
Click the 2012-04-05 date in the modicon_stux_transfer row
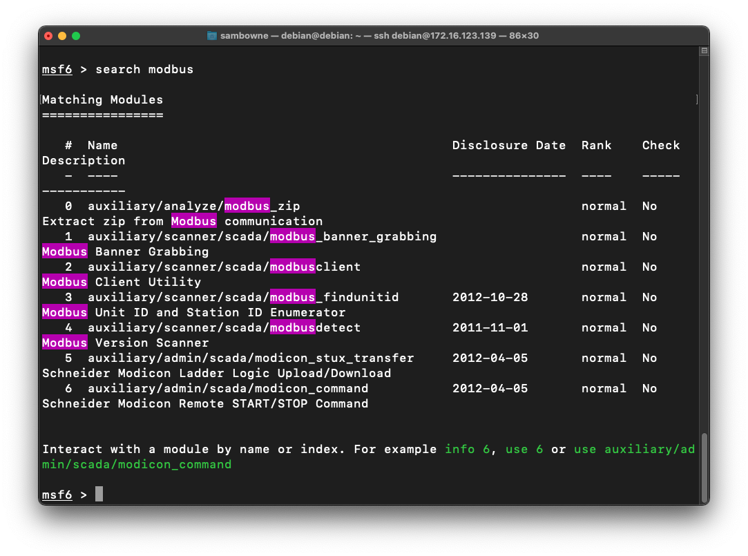click(490, 358)
